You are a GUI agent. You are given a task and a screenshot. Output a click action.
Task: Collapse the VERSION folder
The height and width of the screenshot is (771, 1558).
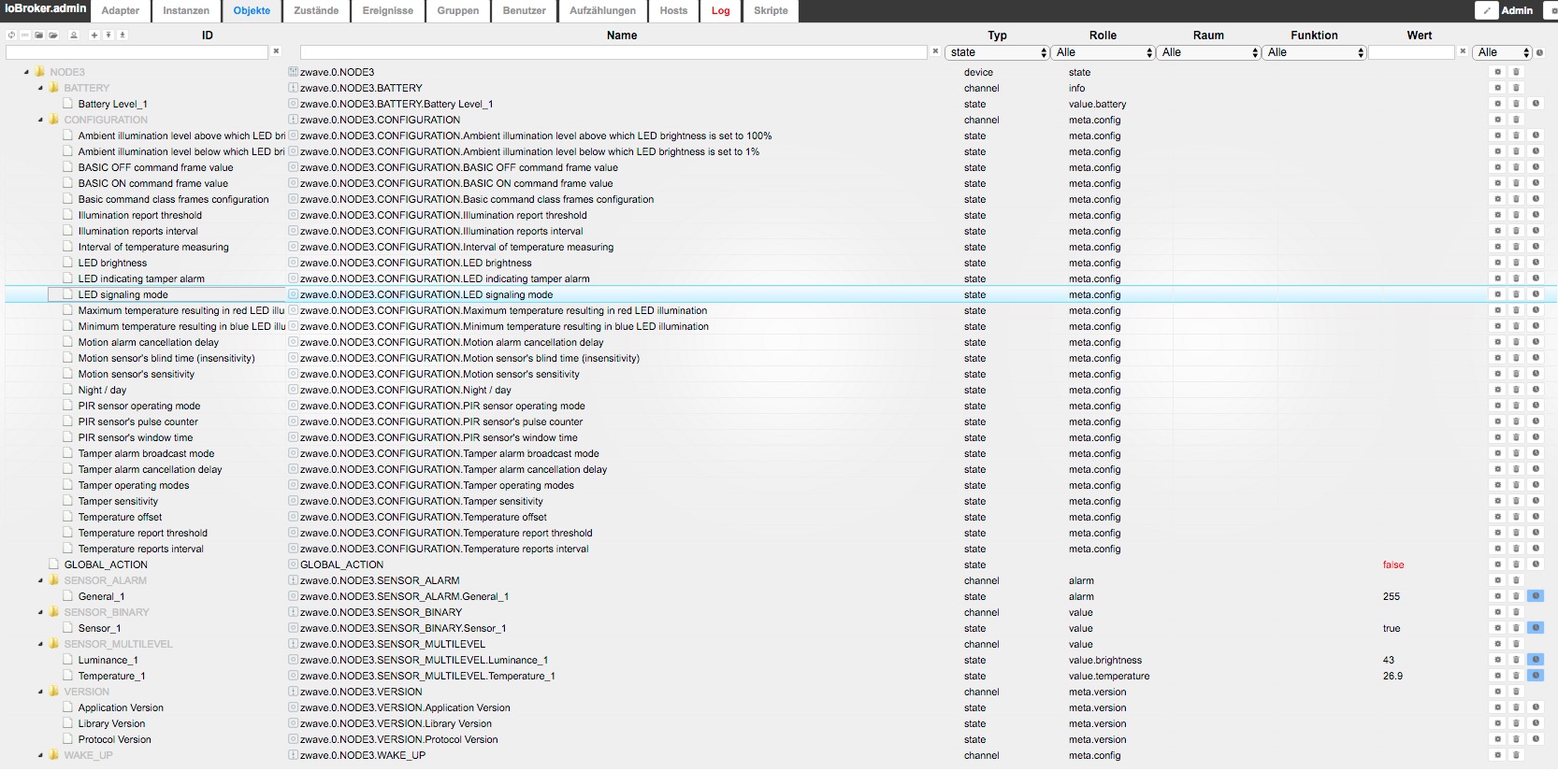coord(40,692)
